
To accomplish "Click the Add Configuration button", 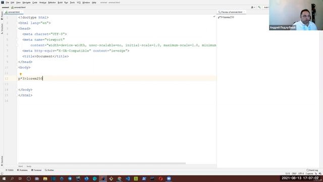I will pyautogui.click(x=266, y=7).
